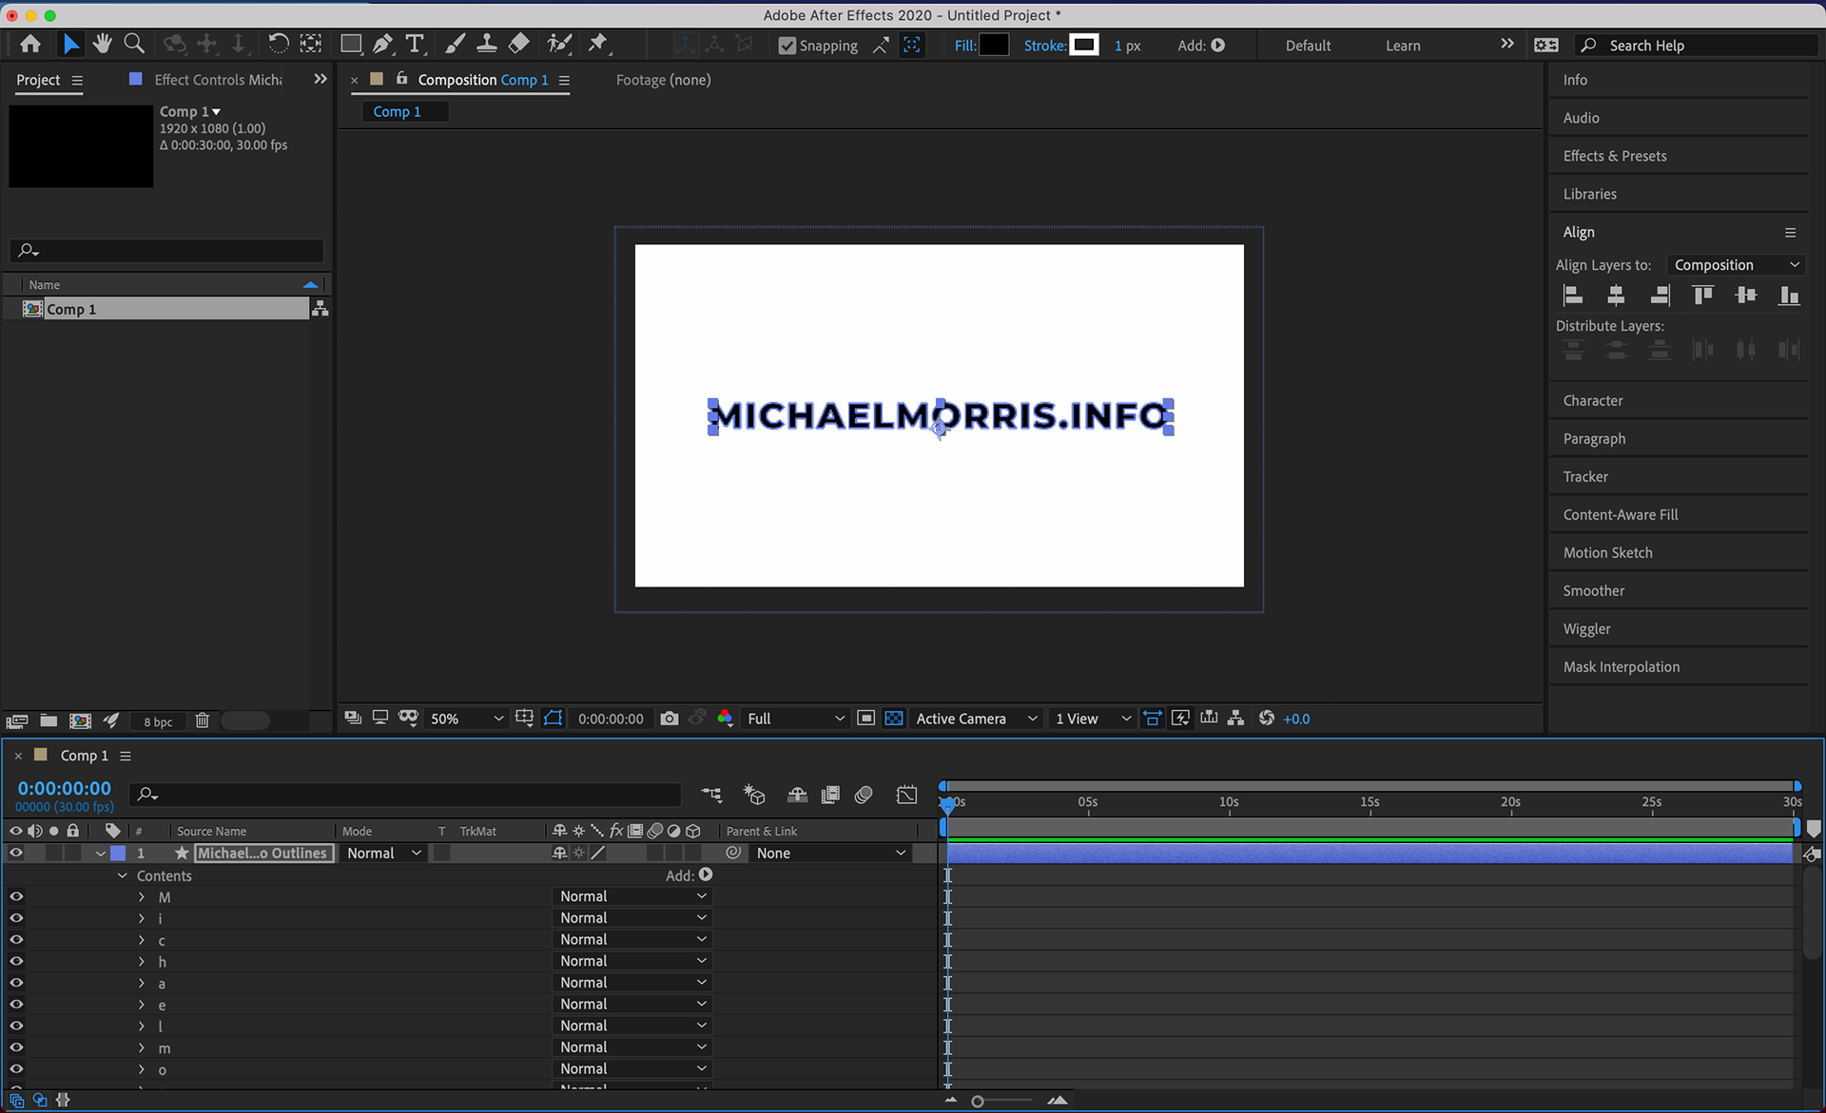The width and height of the screenshot is (1826, 1113).
Task: Select the Zoom magnifier tool
Action: pos(134,44)
